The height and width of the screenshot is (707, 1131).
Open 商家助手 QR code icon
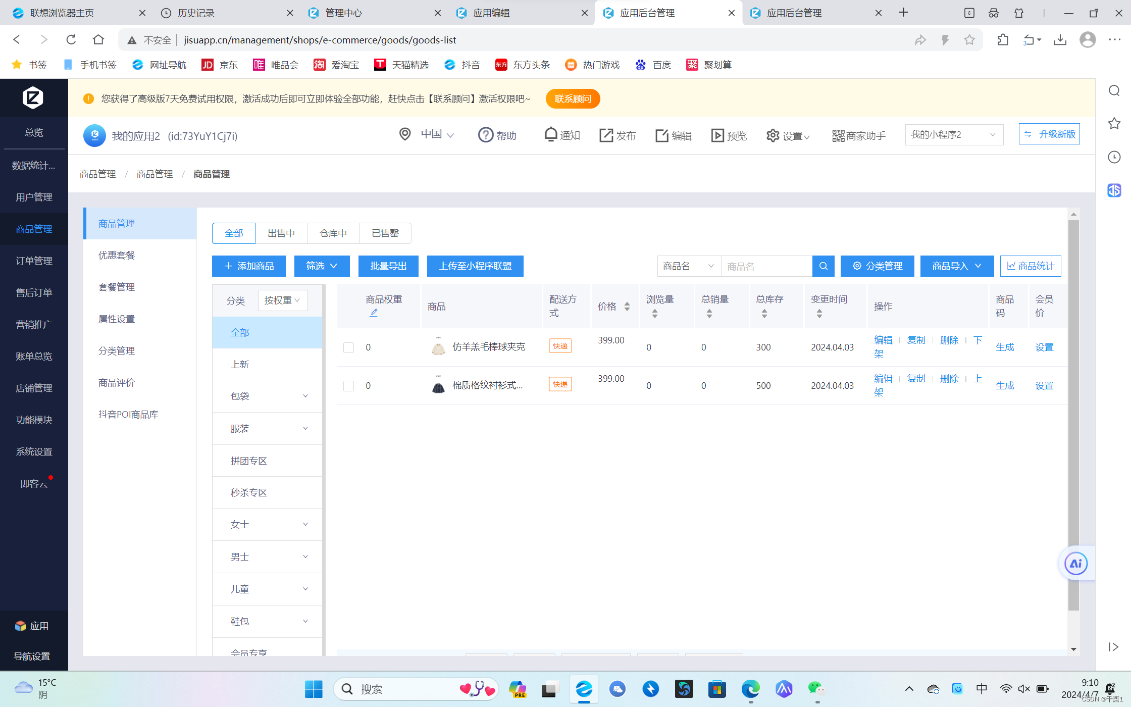pos(838,135)
